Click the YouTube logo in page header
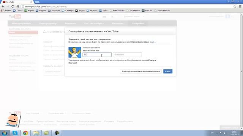 coord(15,17)
